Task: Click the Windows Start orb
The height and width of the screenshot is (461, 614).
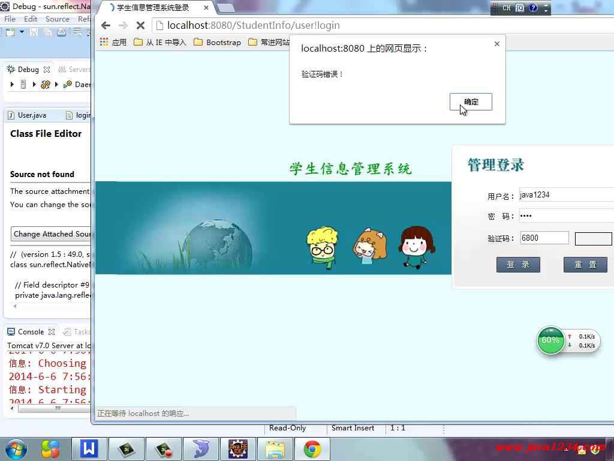Action: (x=15, y=449)
